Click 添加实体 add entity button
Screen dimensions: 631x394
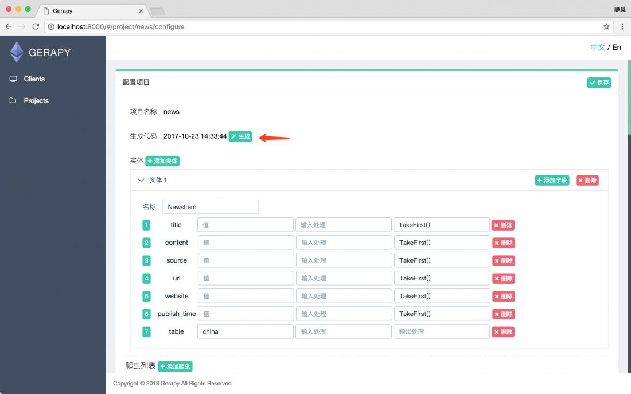point(162,161)
